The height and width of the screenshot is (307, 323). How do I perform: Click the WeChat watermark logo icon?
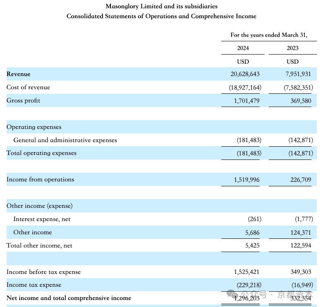click(232, 294)
